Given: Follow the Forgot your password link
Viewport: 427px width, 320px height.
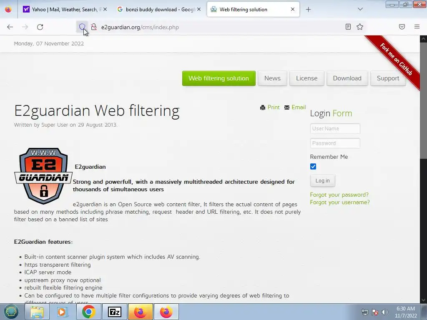Looking at the screenshot, I should [x=339, y=195].
